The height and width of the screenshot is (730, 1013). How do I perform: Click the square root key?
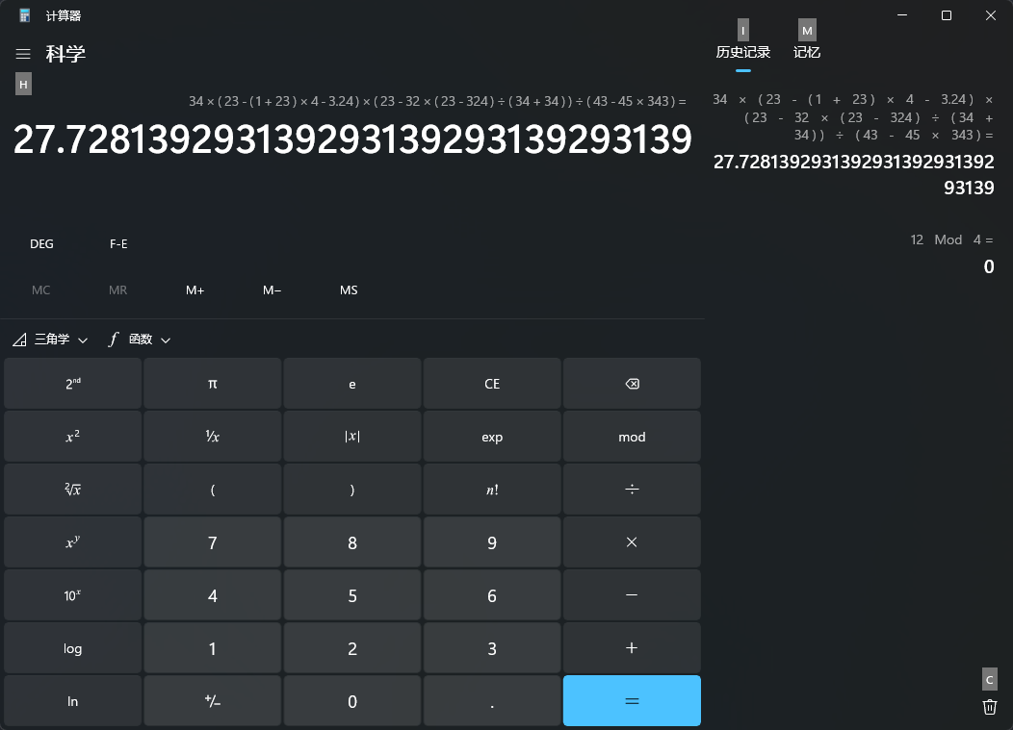(72, 490)
